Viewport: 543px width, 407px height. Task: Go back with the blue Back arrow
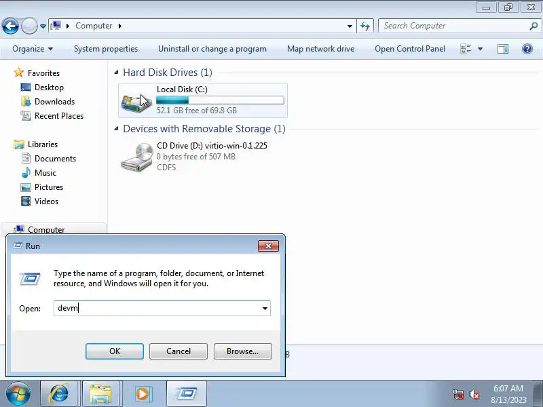pos(10,26)
